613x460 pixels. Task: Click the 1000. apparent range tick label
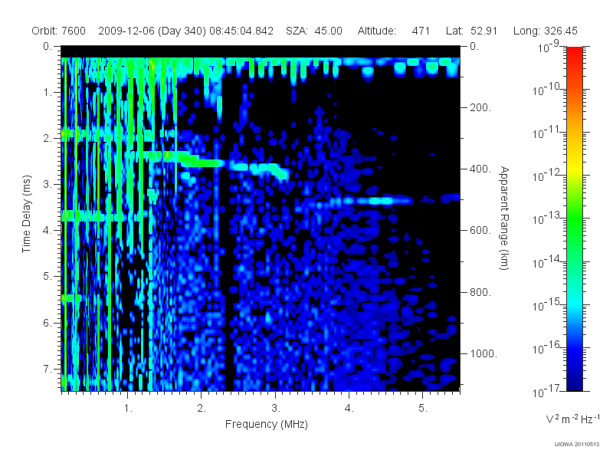tap(484, 353)
